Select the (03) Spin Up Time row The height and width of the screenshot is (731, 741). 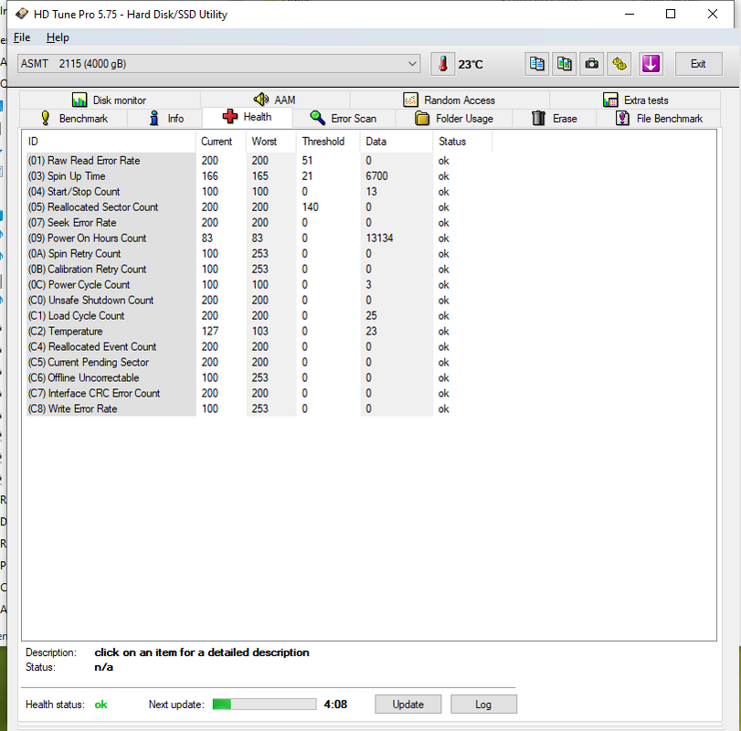pos(259,176)
